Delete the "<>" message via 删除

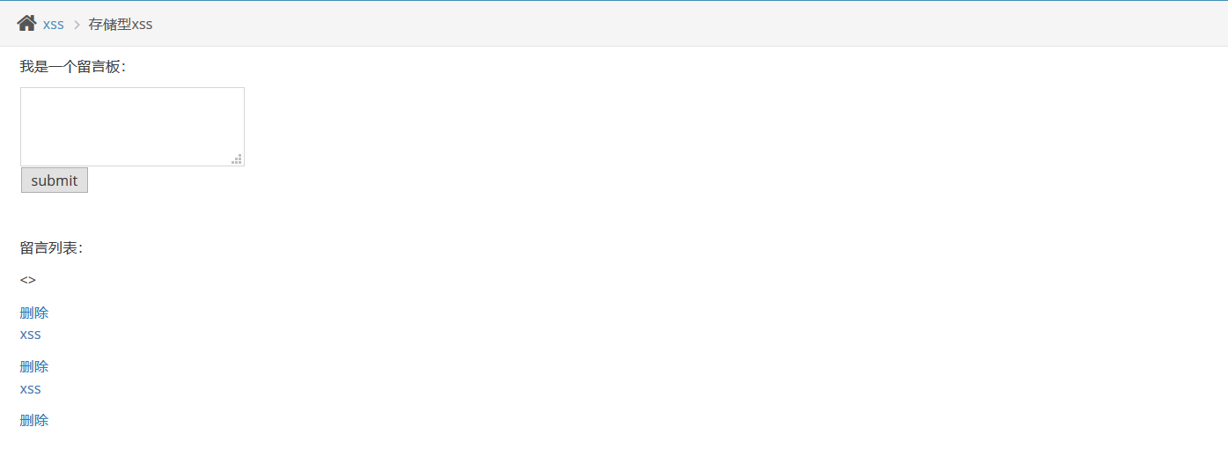coord(34,313)
